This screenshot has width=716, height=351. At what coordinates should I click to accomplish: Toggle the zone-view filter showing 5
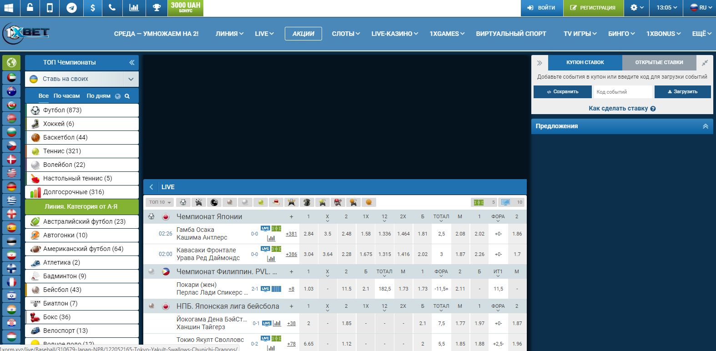484,202
